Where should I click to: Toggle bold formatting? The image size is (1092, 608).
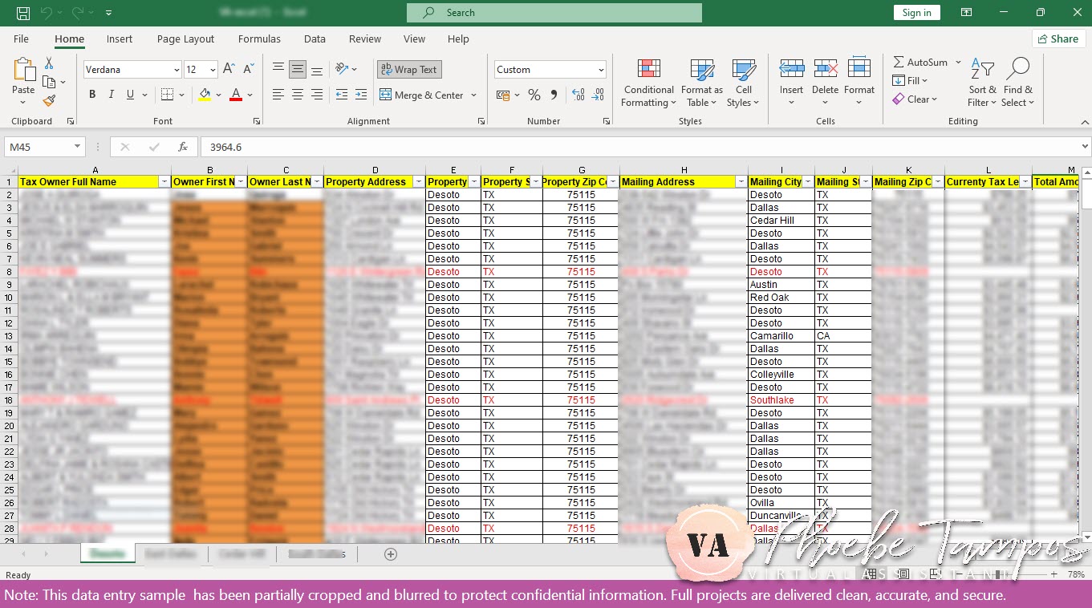(91, 95)
